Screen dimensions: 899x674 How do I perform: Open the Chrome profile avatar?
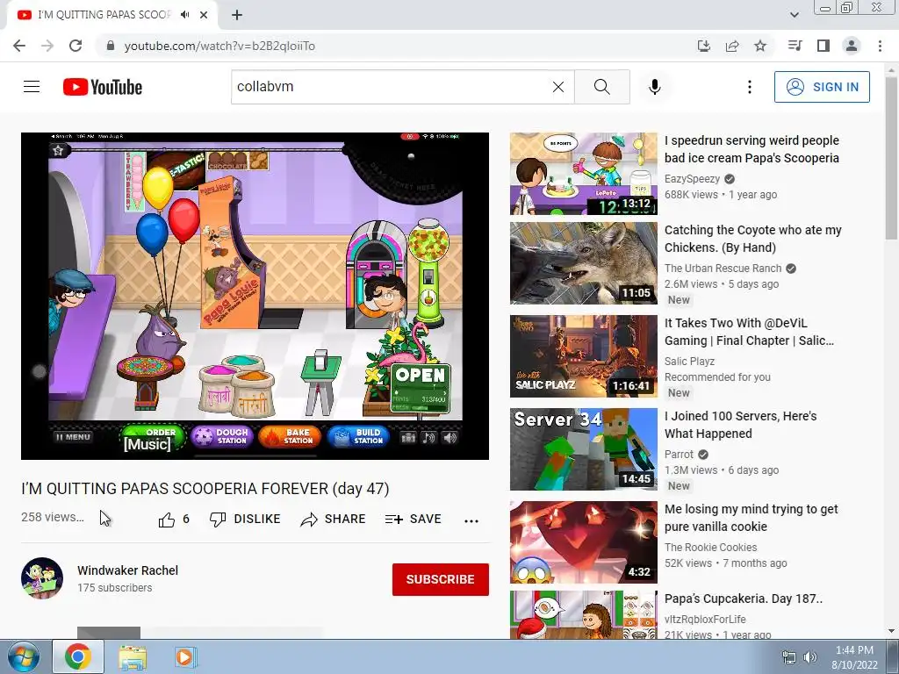(852, 46)
